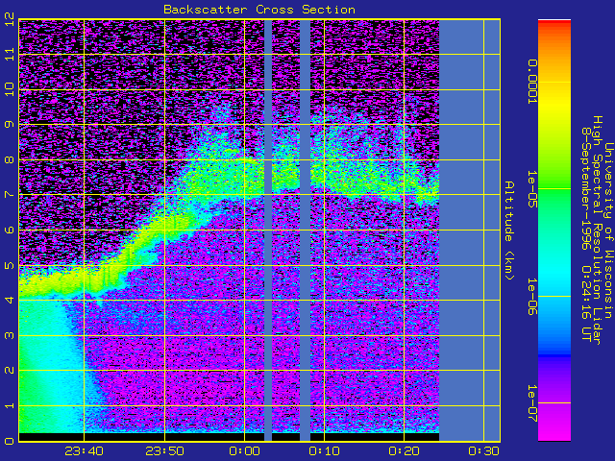Click the 0.0001 colorbar label

point(532,82)
